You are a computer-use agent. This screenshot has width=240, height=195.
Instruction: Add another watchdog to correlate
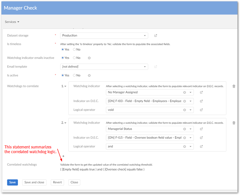point(63,156)
